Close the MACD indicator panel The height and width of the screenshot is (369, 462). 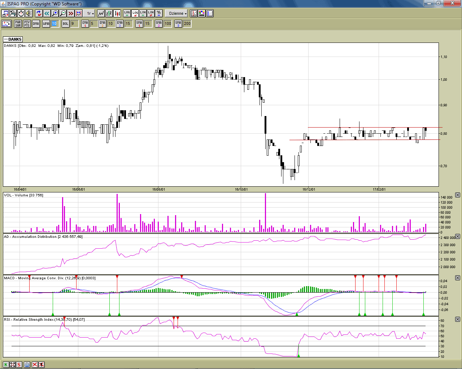coord(458,278)
